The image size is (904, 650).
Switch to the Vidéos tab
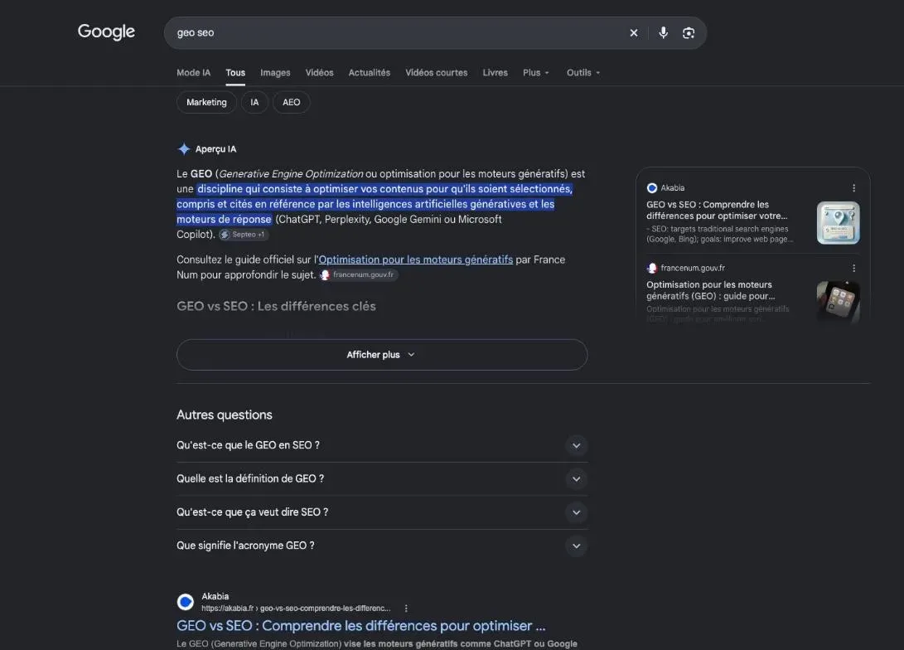pyautogui.click(x=319, y=73)
